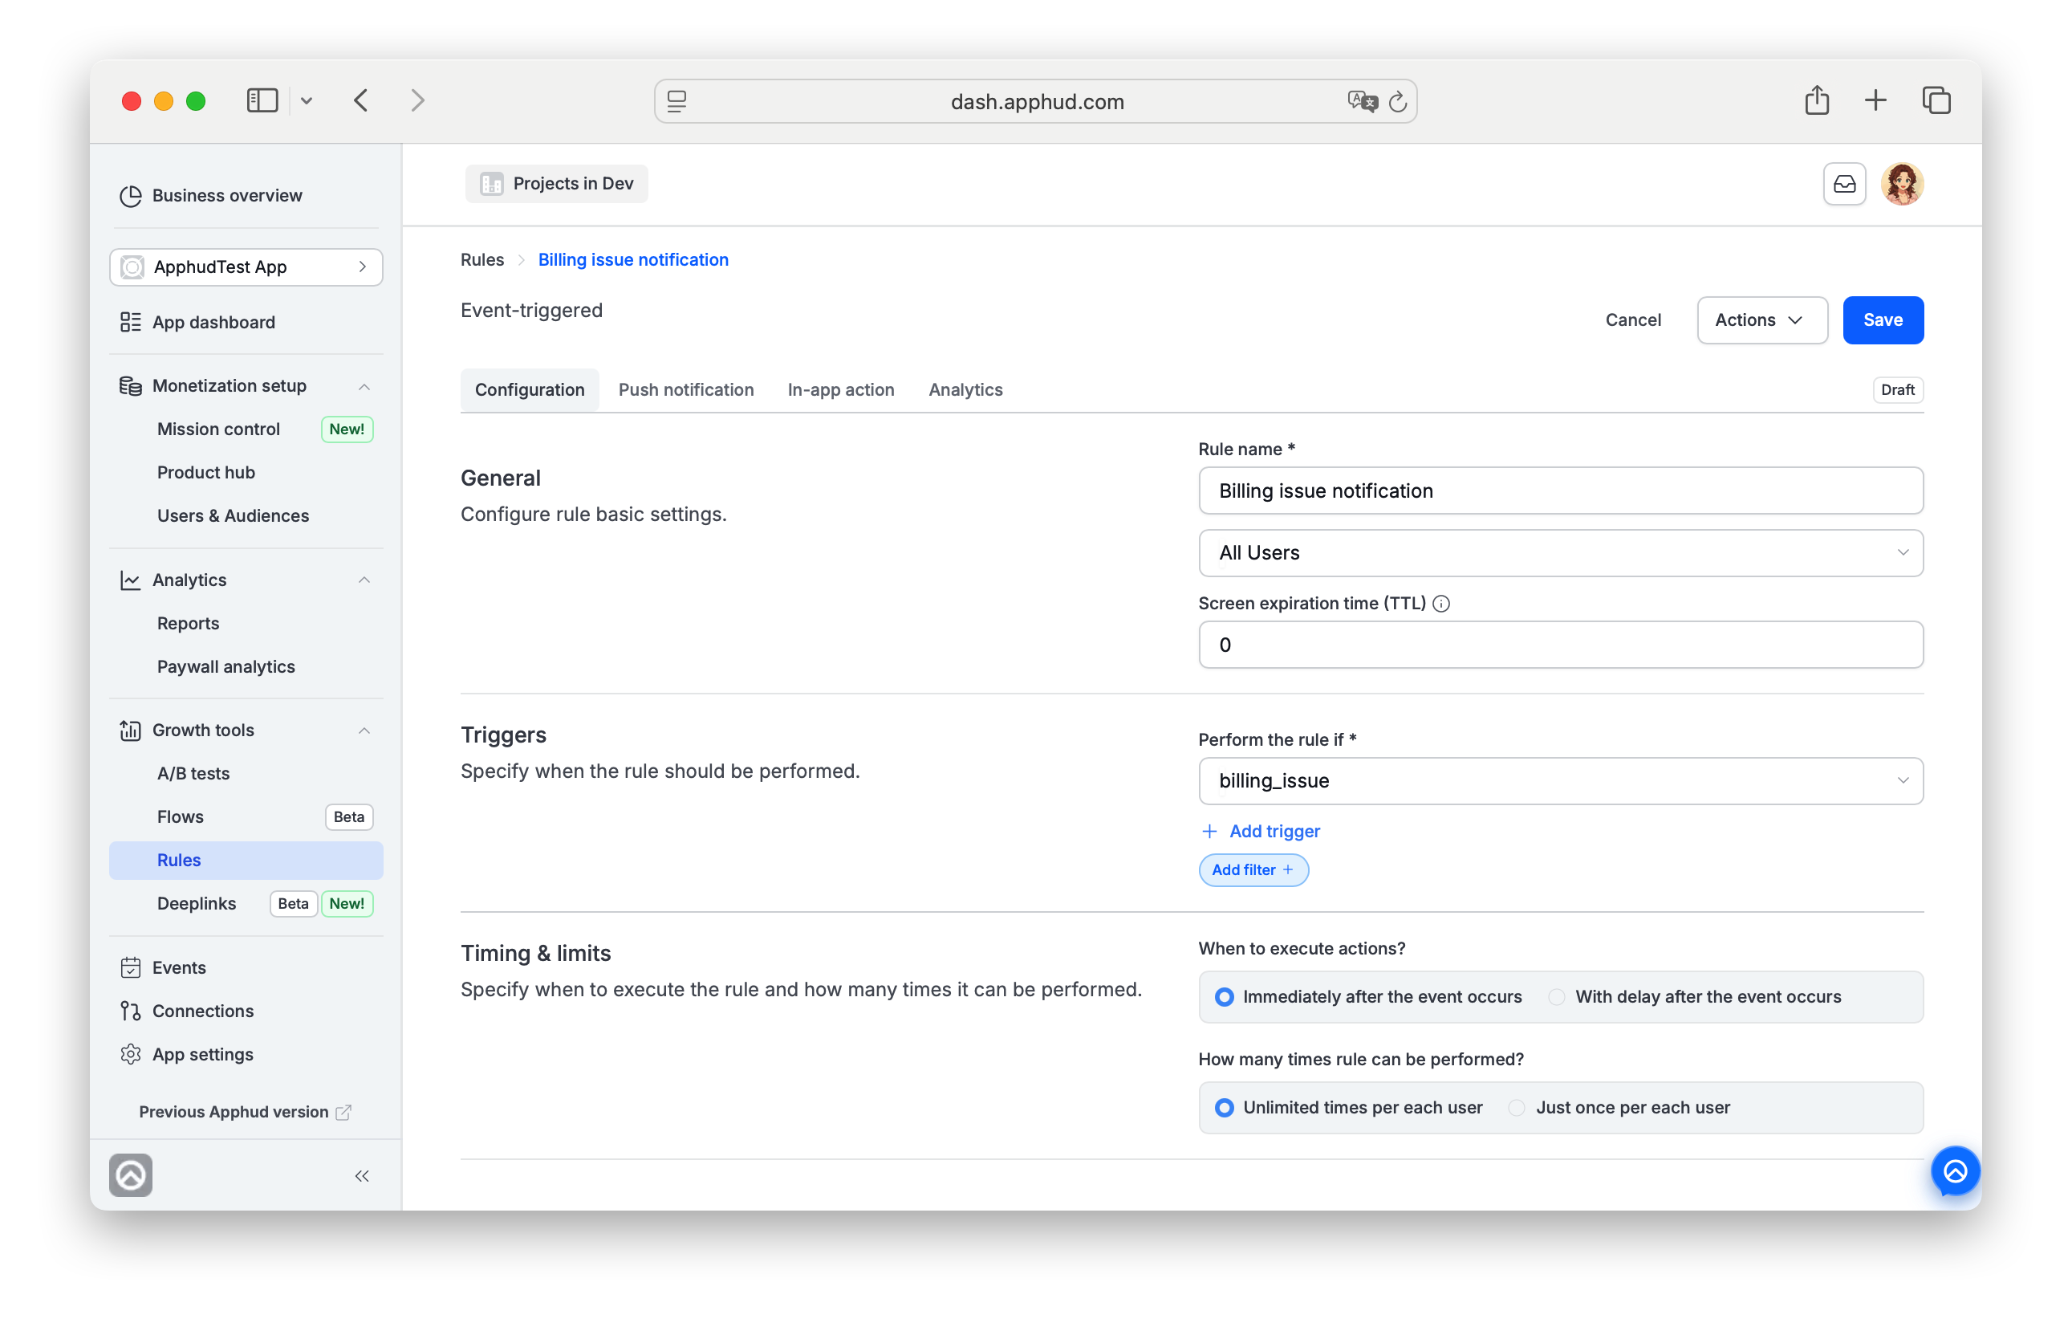This screenshot has height=1331, width=2072.
Task: Click the Business overview pie chart icon
Action: pos(131,196)
